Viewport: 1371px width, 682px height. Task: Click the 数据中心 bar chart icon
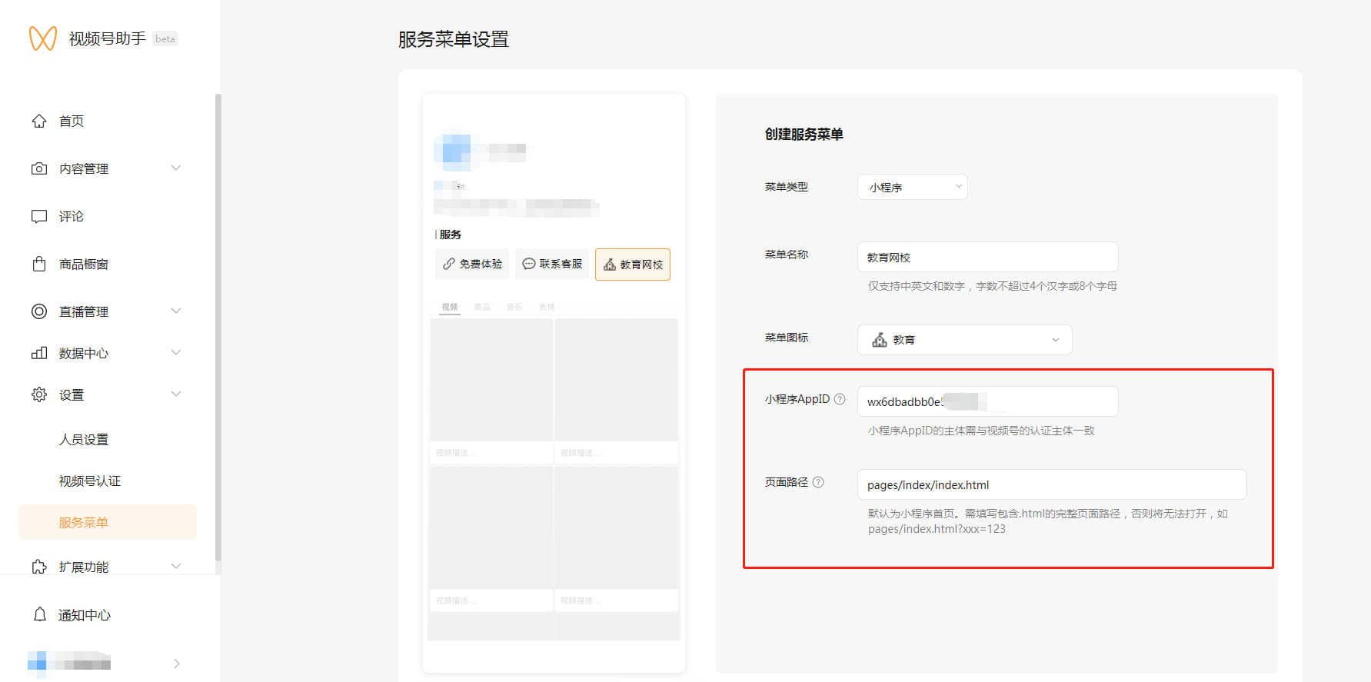coord(39,353)
